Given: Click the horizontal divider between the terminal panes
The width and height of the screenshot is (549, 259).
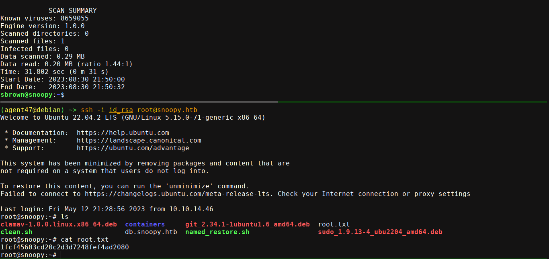Looking at the screenshot, I should [x=274, y=102].
